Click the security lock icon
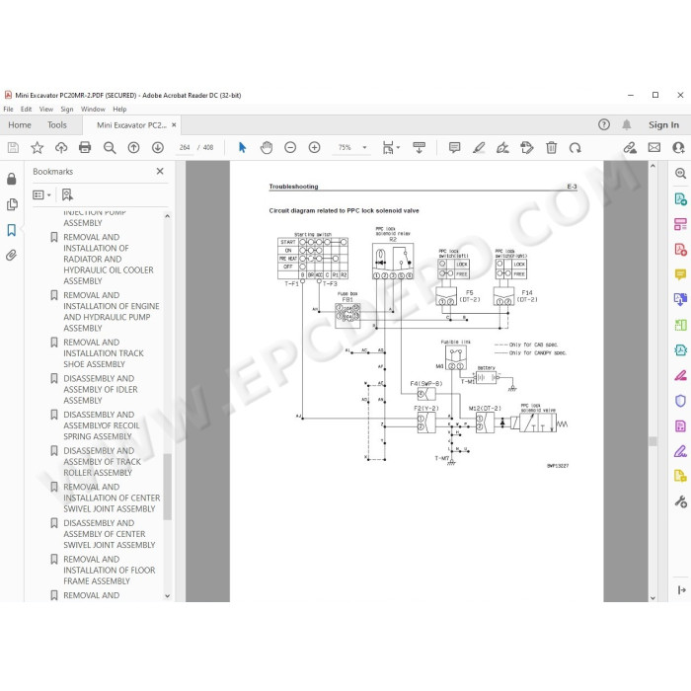This screenshot has height=691, width=691. 12,179
